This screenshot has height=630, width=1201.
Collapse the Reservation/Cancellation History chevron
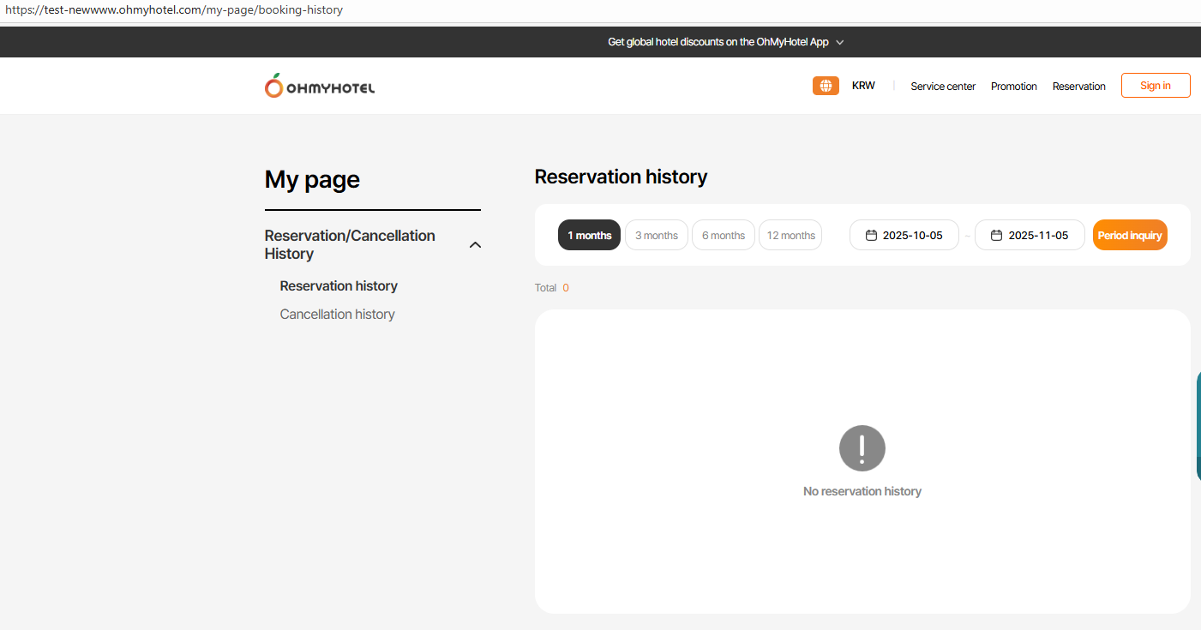[x=476, y=245]
